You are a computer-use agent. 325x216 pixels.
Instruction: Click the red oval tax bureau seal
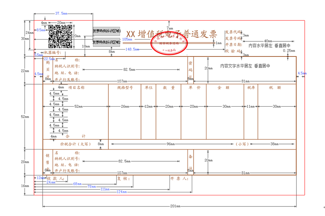coord(169,44)
